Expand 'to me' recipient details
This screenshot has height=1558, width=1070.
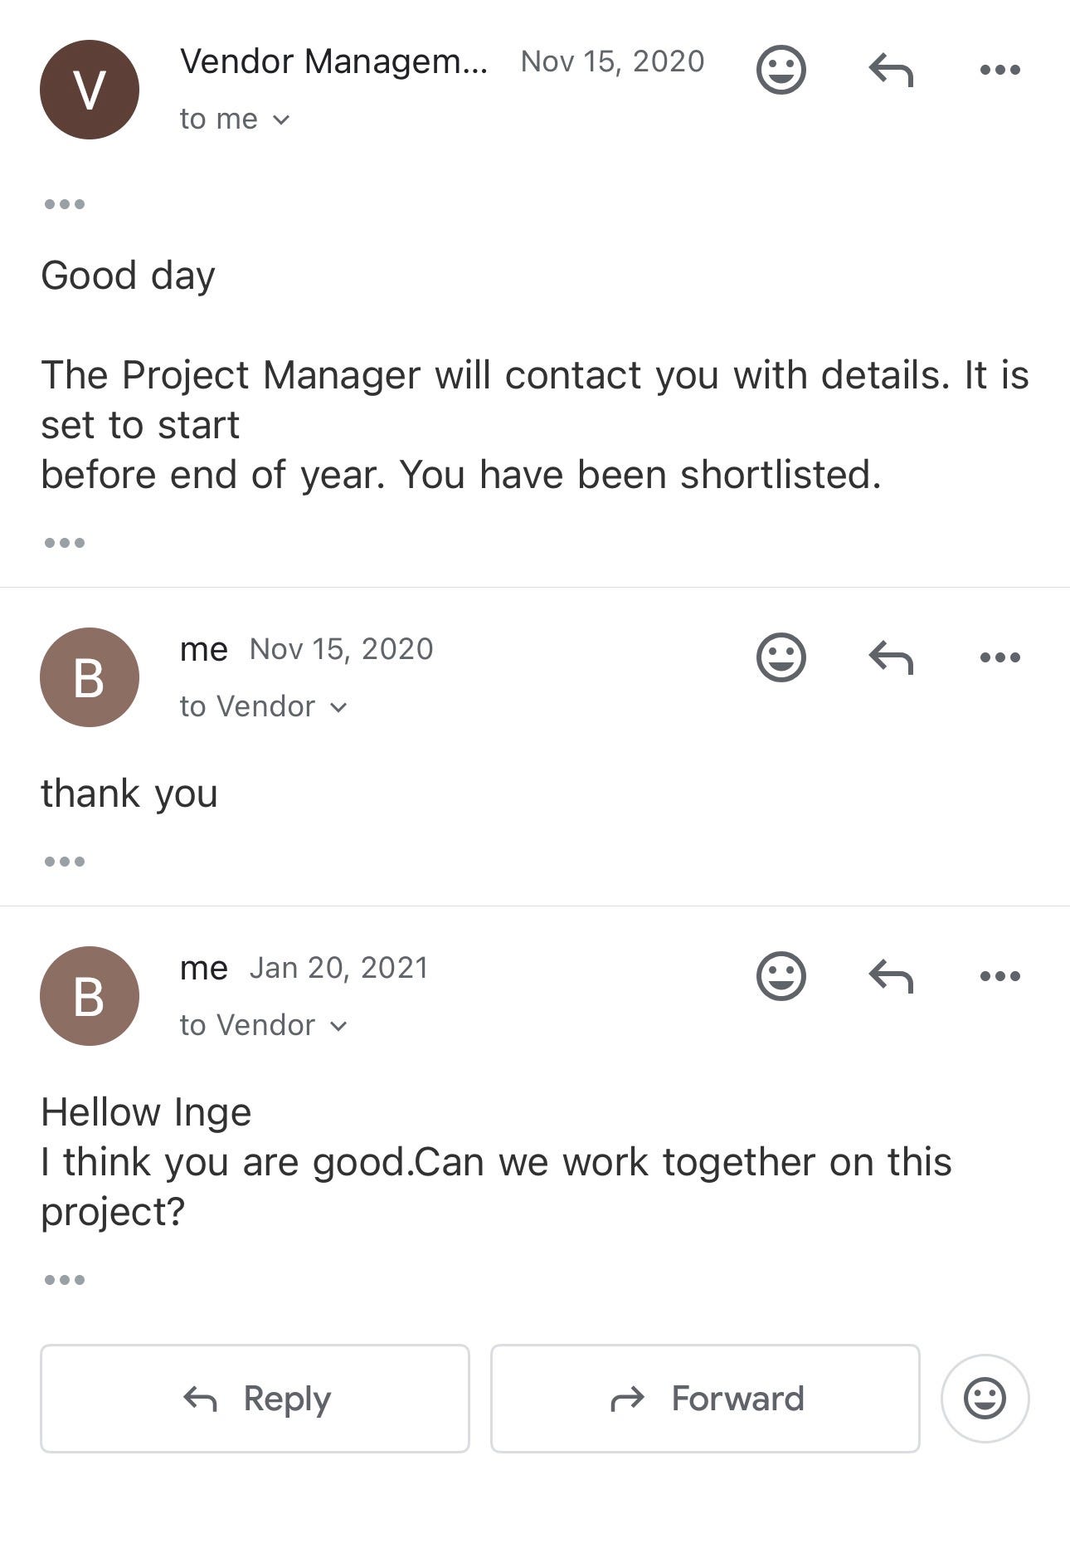pos(236,120)
